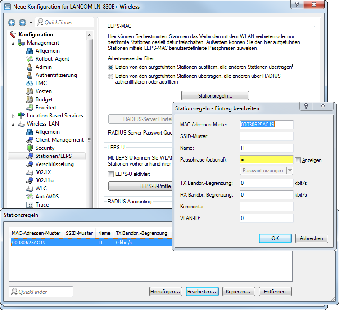339x310 pixels.
Task: Select Security shield item under Wireless-LAN
Action: tap(45, 148)
